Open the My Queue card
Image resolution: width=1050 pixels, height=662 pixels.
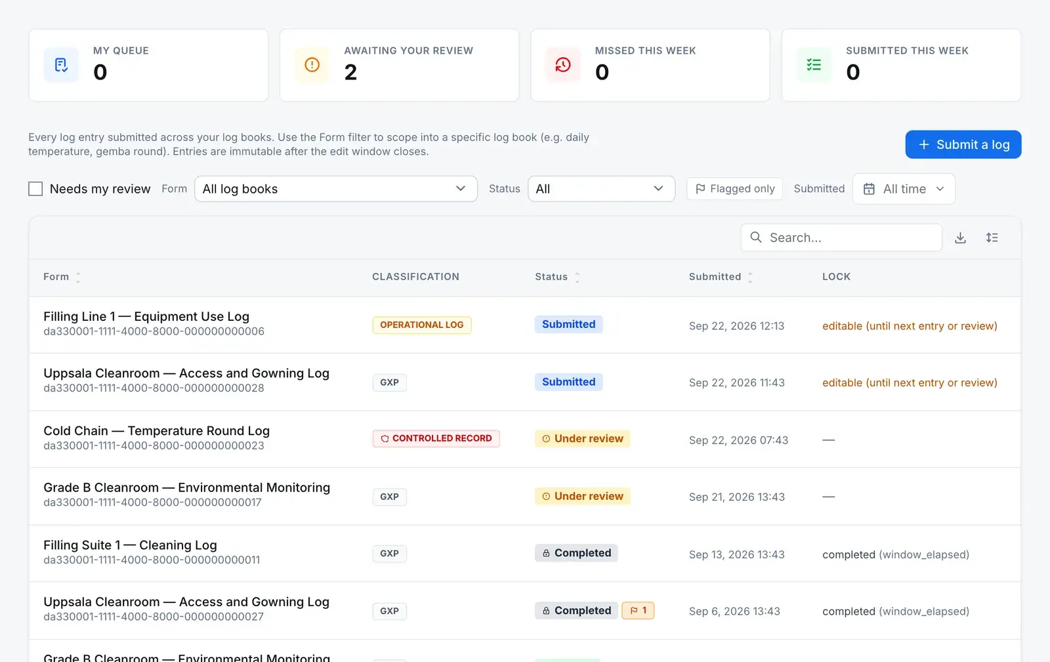[148, 65]
